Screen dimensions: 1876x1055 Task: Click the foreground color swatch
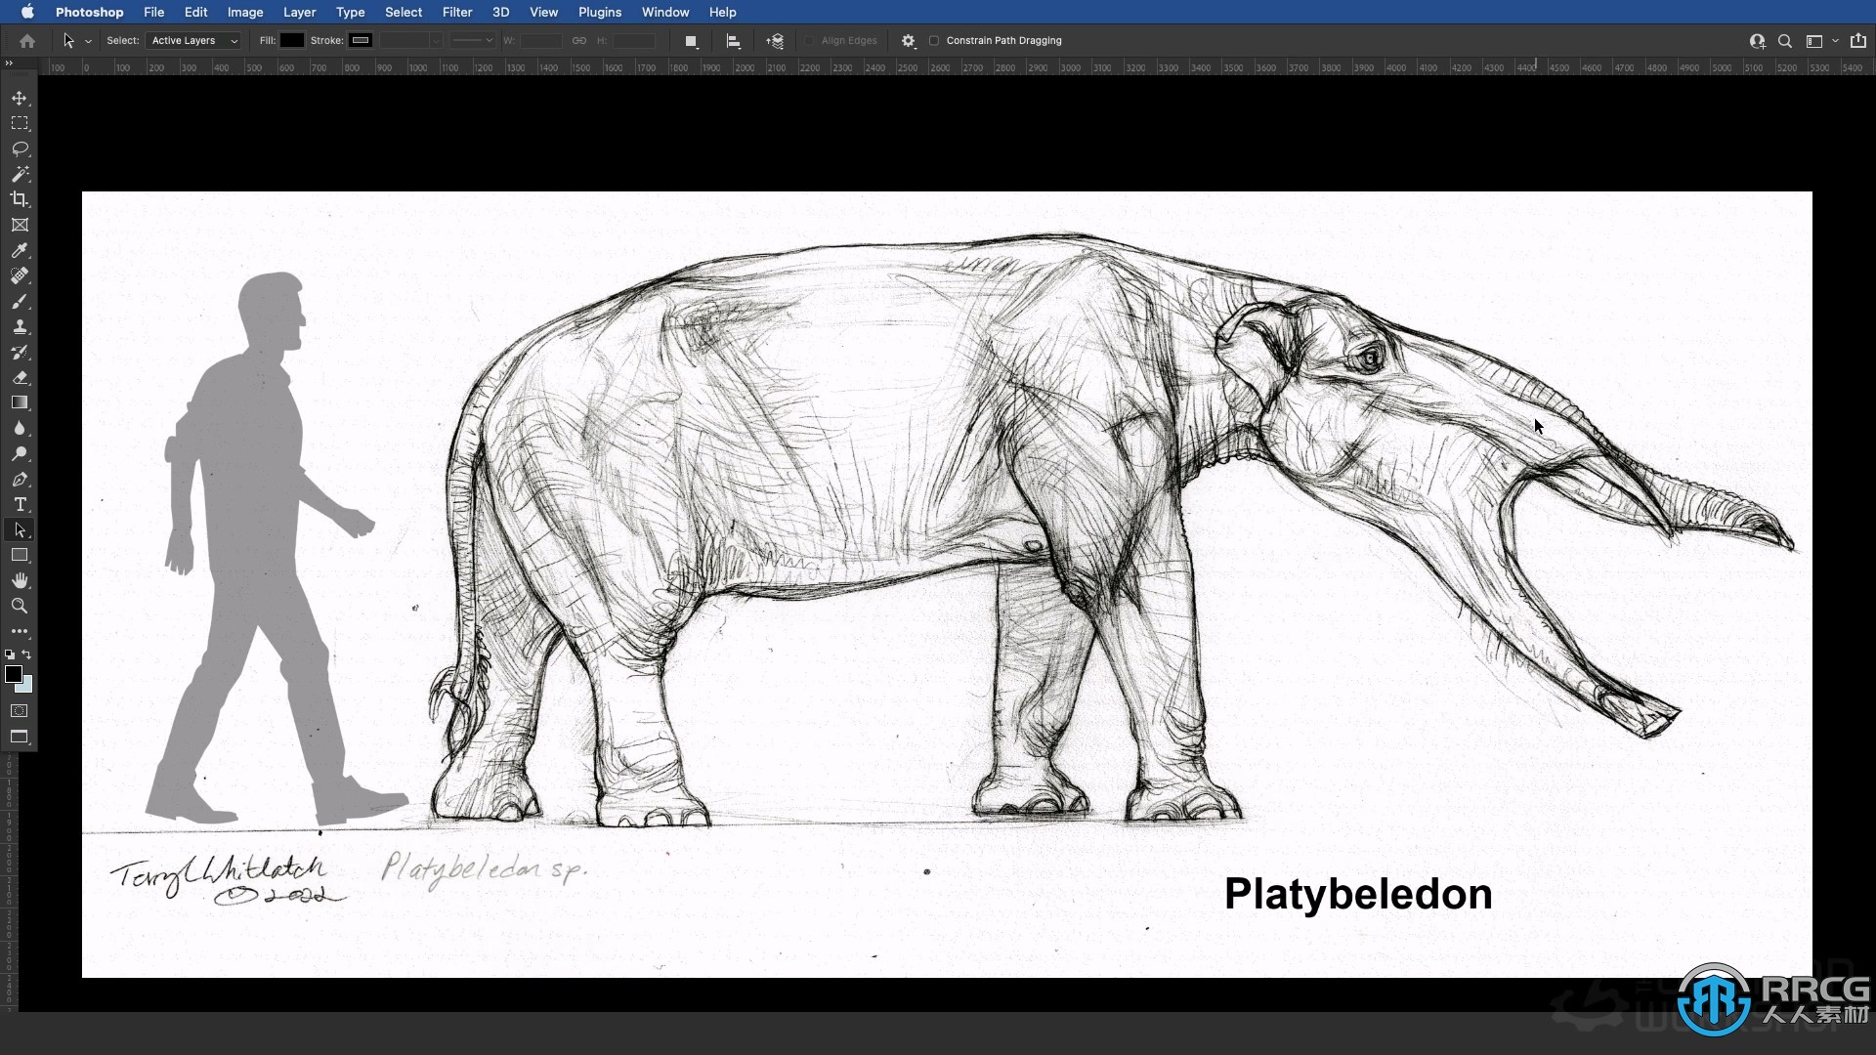coord(14,674)
